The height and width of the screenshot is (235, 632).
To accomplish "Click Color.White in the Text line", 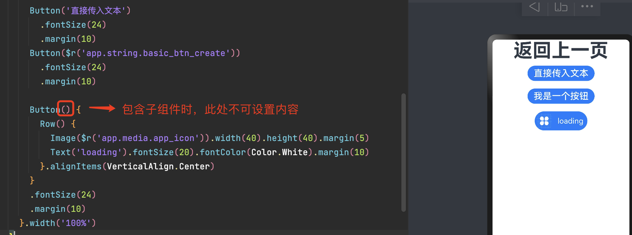I will click(279, 152).
